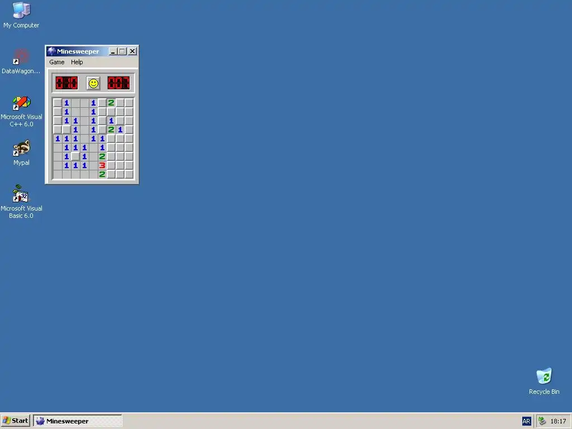Click the green 2 with a 1 to its right
This screenshot has width=572, height=429.
111,130
